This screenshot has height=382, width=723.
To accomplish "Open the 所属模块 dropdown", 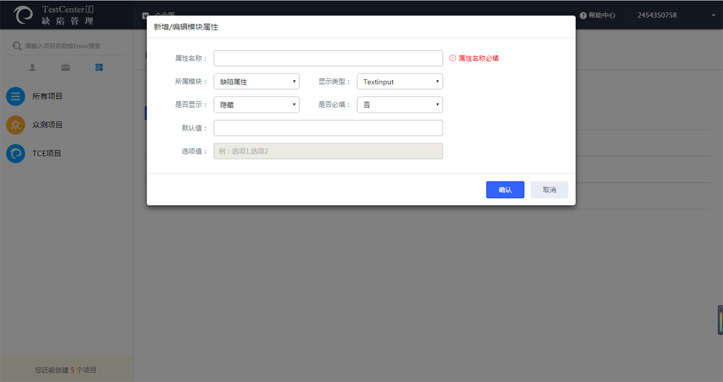I will click(256, 82).
